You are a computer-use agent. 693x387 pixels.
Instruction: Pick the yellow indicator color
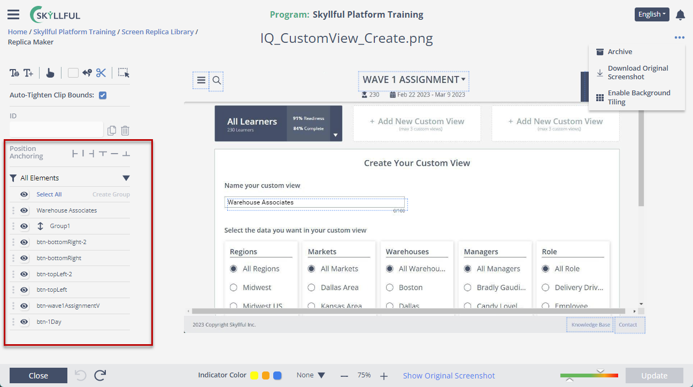(255, 376)
